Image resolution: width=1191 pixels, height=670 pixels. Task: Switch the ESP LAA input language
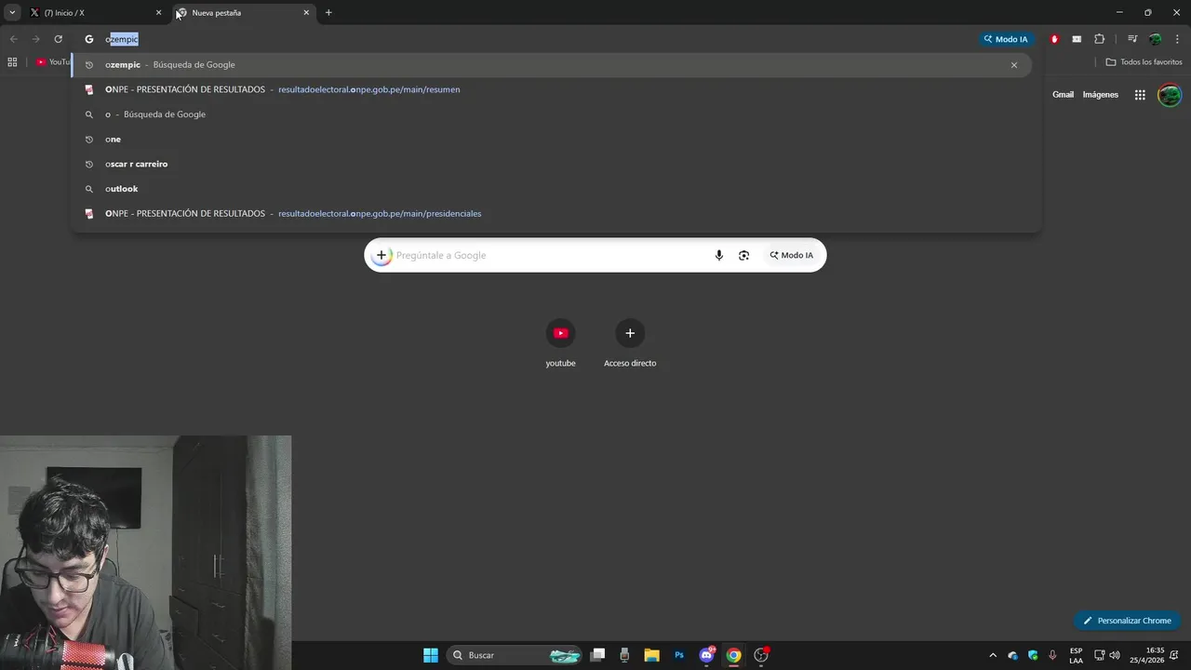[x=1076, y=655]
